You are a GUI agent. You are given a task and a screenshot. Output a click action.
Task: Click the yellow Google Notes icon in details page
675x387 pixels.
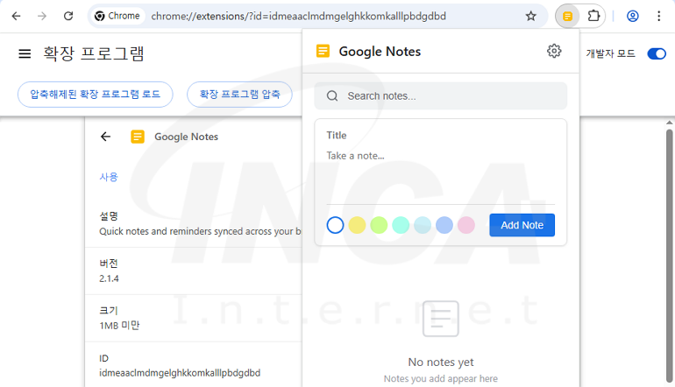click(138, 137)
